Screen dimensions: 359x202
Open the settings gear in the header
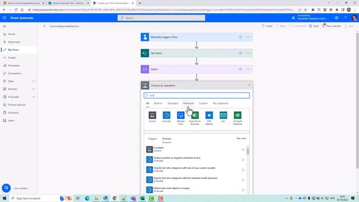337,18
